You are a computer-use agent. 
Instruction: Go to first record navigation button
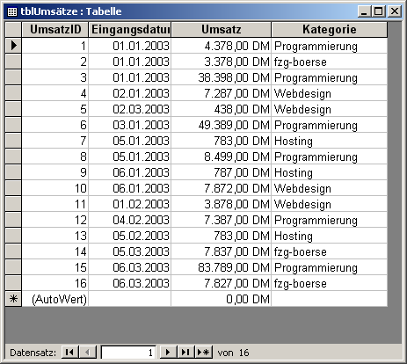coord(69,352)
